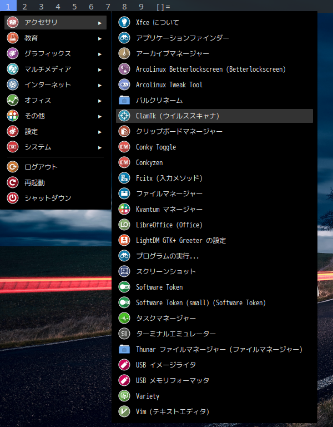The image size is (333, 427).
Task: Launch Variety from the list
Action: click(214, 396)
